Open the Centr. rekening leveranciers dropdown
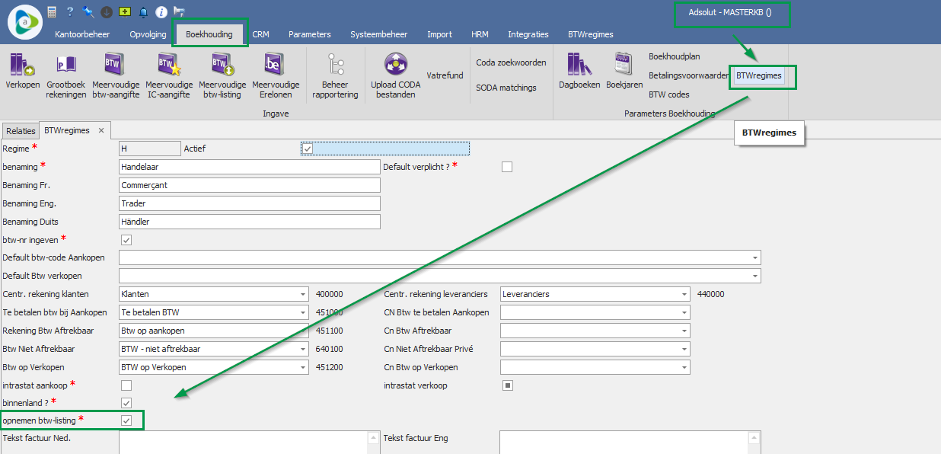The width and height of the screenshot is (941, 454). 684,294
